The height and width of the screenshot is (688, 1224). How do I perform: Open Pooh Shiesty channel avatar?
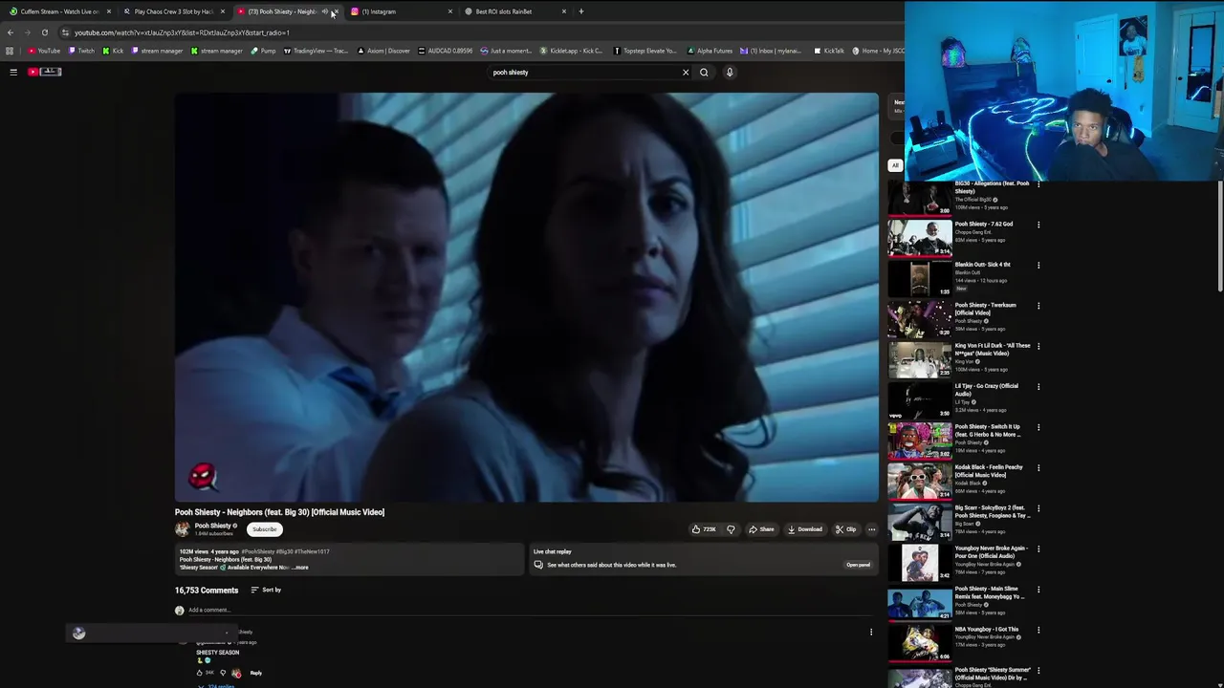[x=182, y=528]
